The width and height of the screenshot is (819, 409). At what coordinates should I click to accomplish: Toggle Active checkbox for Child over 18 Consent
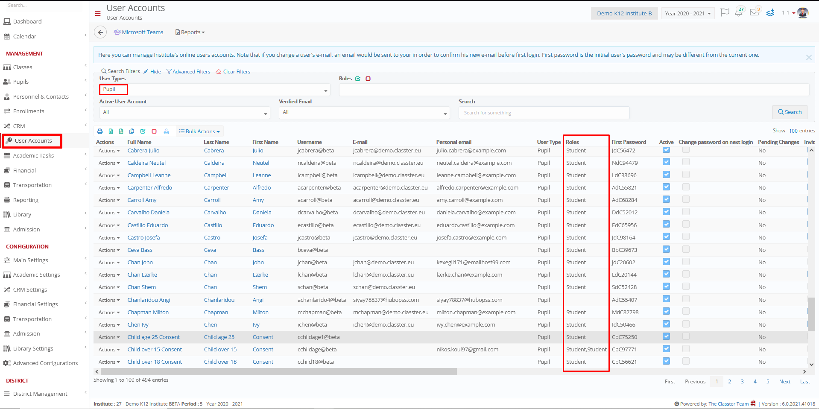666,361
